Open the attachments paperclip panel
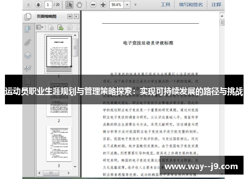 pos(28,43)
